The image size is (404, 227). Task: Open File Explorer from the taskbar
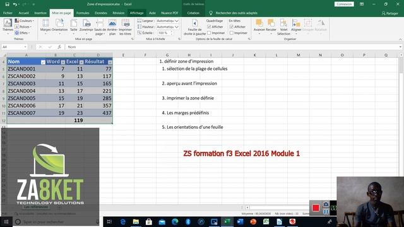pyautogui.click(x=136, y=221)
